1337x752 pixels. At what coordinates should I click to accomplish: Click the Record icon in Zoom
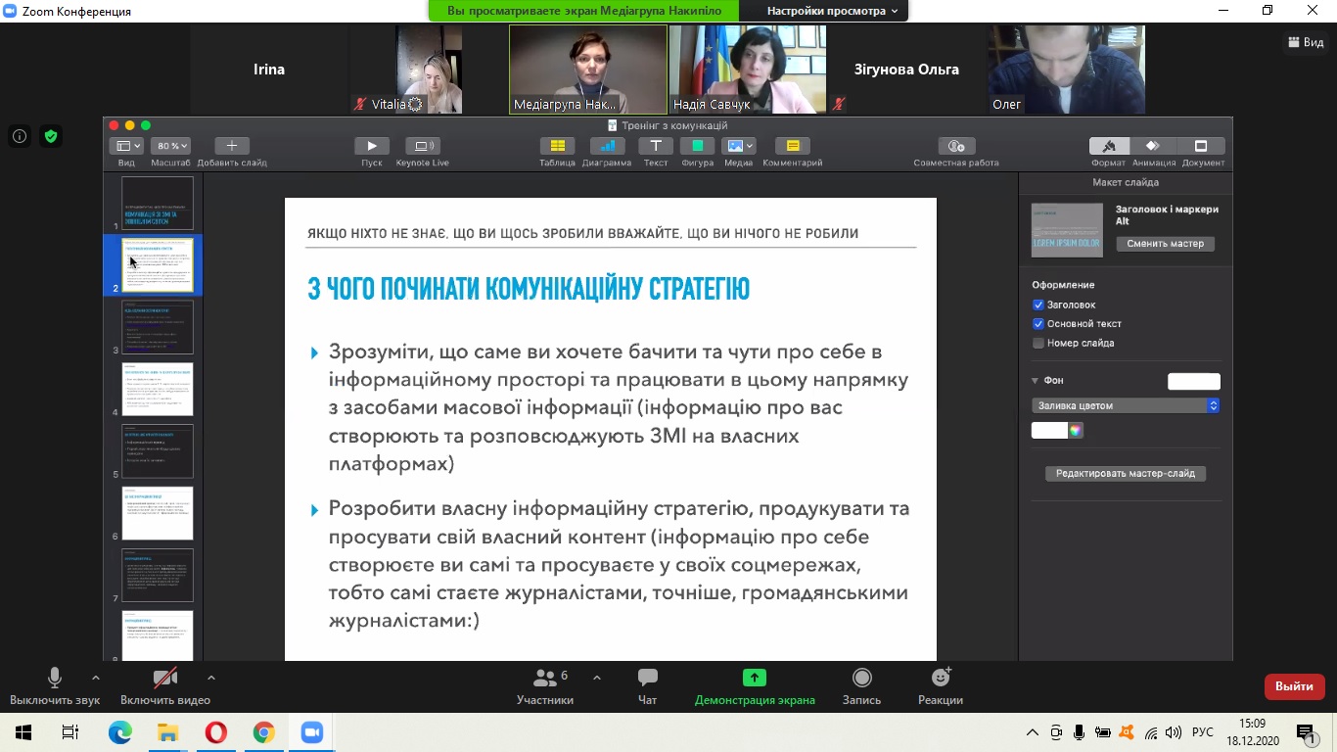click(861, 679)
